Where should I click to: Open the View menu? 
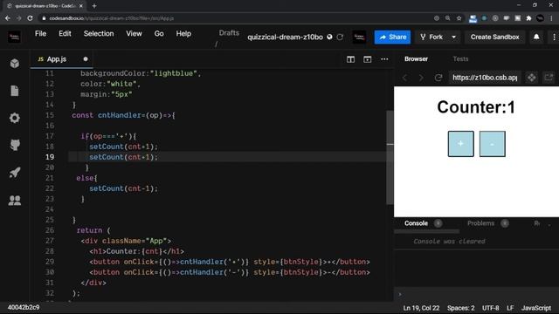134,33
